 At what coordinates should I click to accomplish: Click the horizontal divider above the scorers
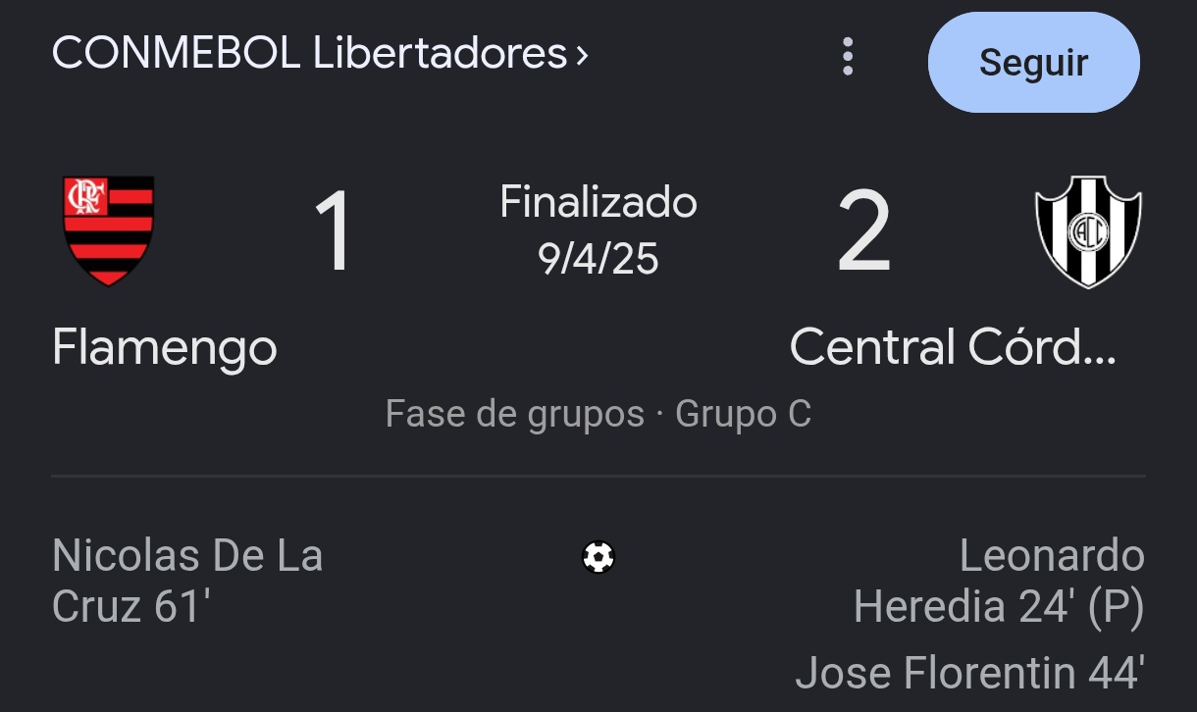click(x=598, y=477)
